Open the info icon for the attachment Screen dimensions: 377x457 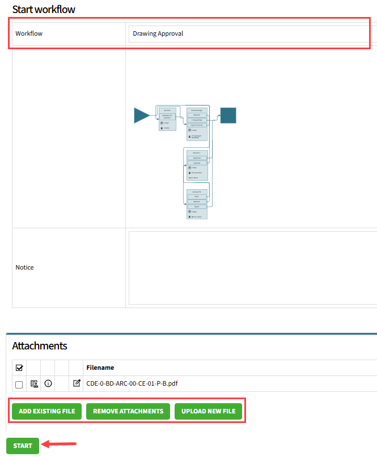click(x=48, y=384)
